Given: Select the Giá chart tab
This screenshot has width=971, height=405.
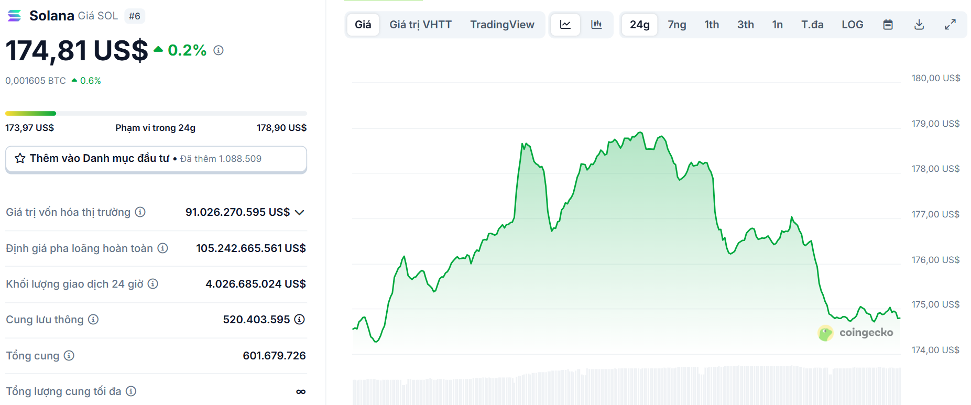Looking at the screenshot, I should coord(363,25).
